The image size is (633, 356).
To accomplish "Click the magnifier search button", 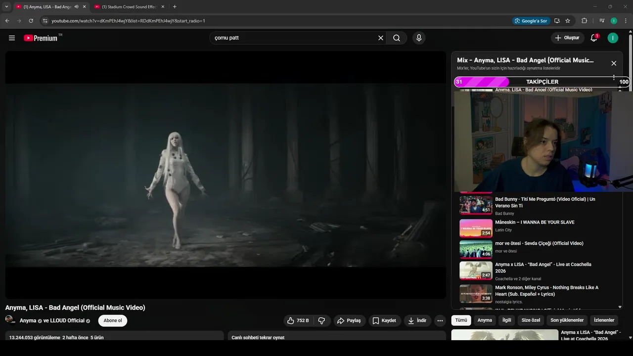I will pos(397,38).
